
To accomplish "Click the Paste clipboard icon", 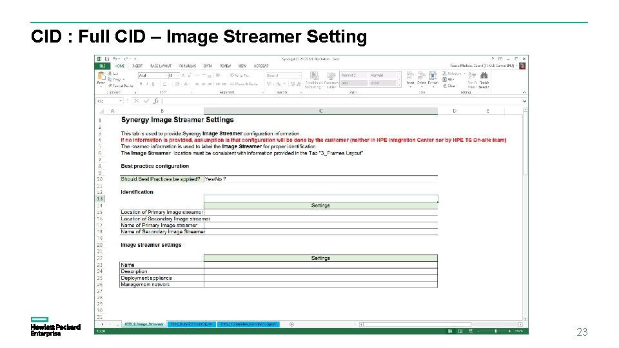I will pyautogui.click(x=101, y=76).
